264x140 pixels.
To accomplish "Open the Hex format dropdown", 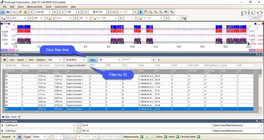I will 60,60.
